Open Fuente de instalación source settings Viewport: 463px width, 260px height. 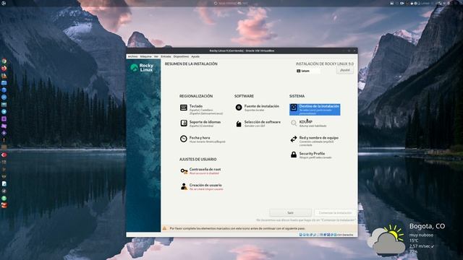tap(258, 108)
